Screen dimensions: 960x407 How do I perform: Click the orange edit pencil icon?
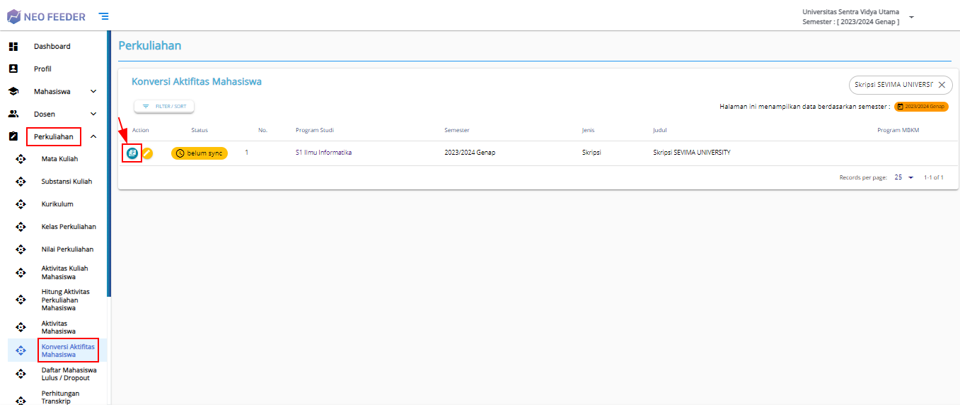tap(147, 153)
